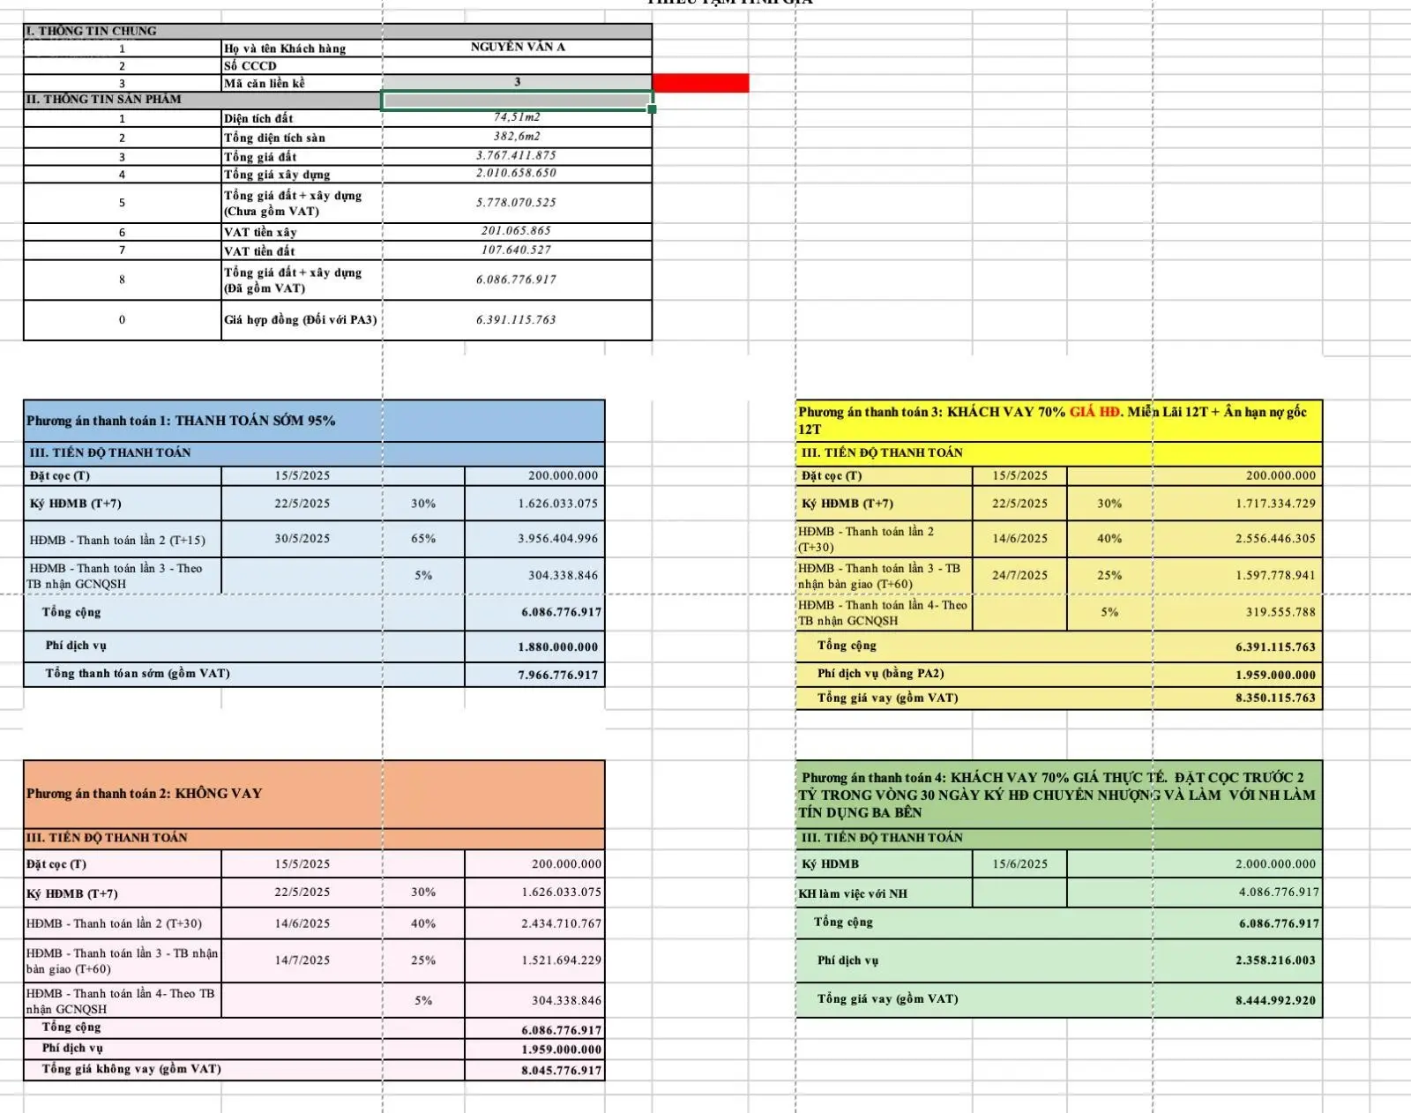This screenshot has width=1411, height=1113.
Task: Click the date '14/7/2025'
Action: point(302,960)
